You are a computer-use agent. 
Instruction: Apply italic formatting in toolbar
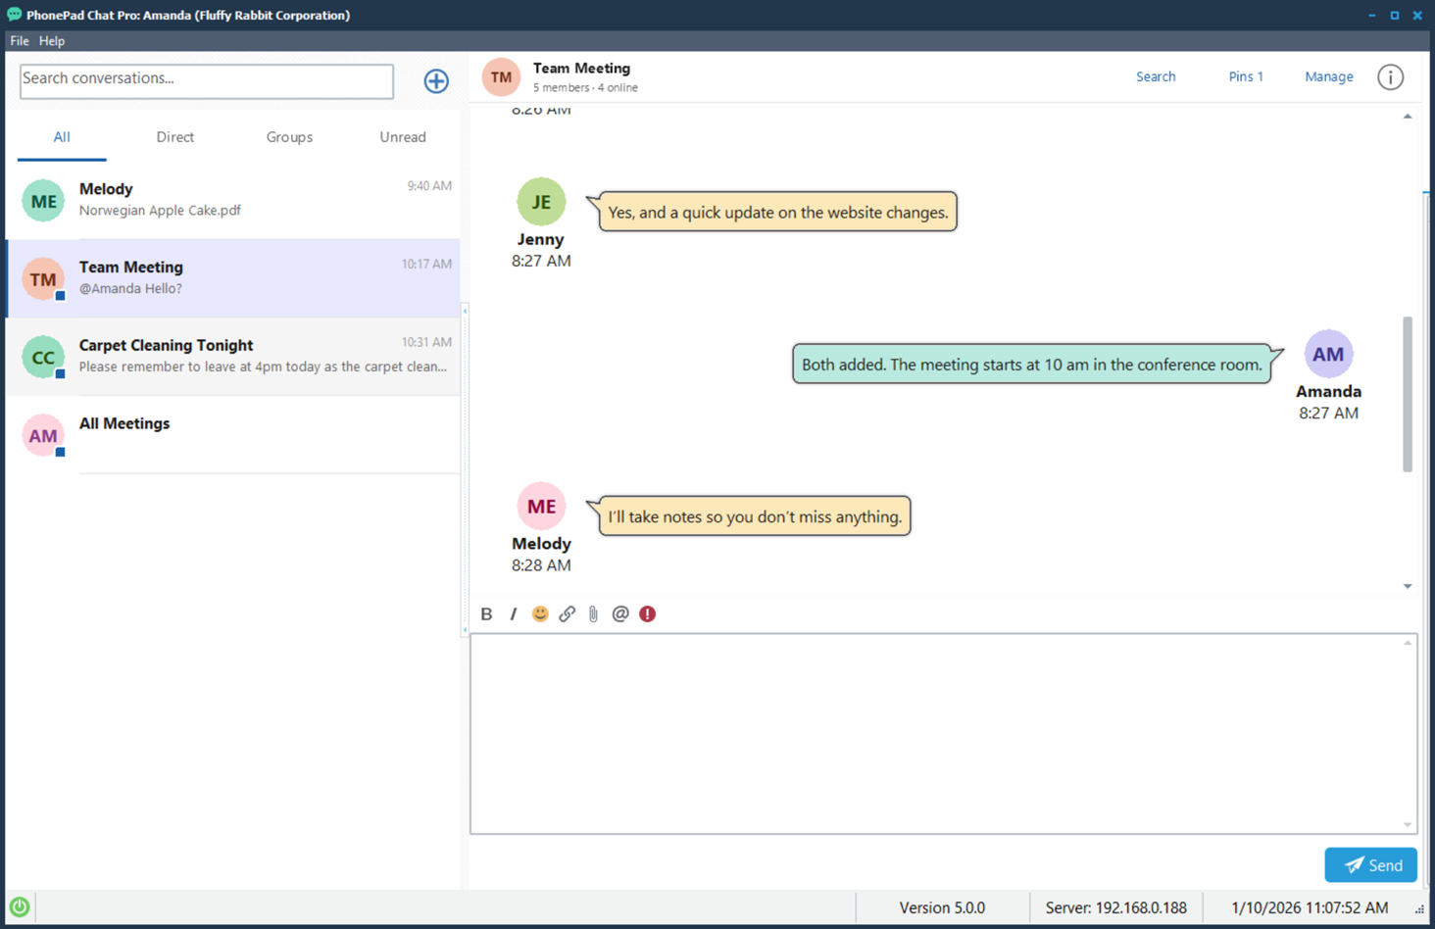tap(513, 613)
